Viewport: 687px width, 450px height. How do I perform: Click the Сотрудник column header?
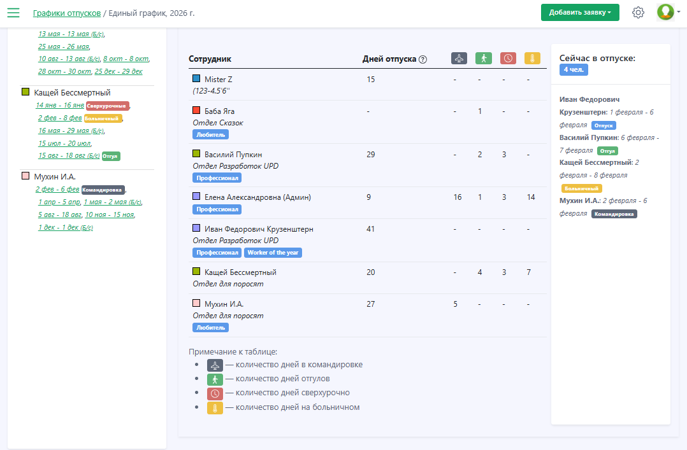pyautogui.click(x=210, y=59)
